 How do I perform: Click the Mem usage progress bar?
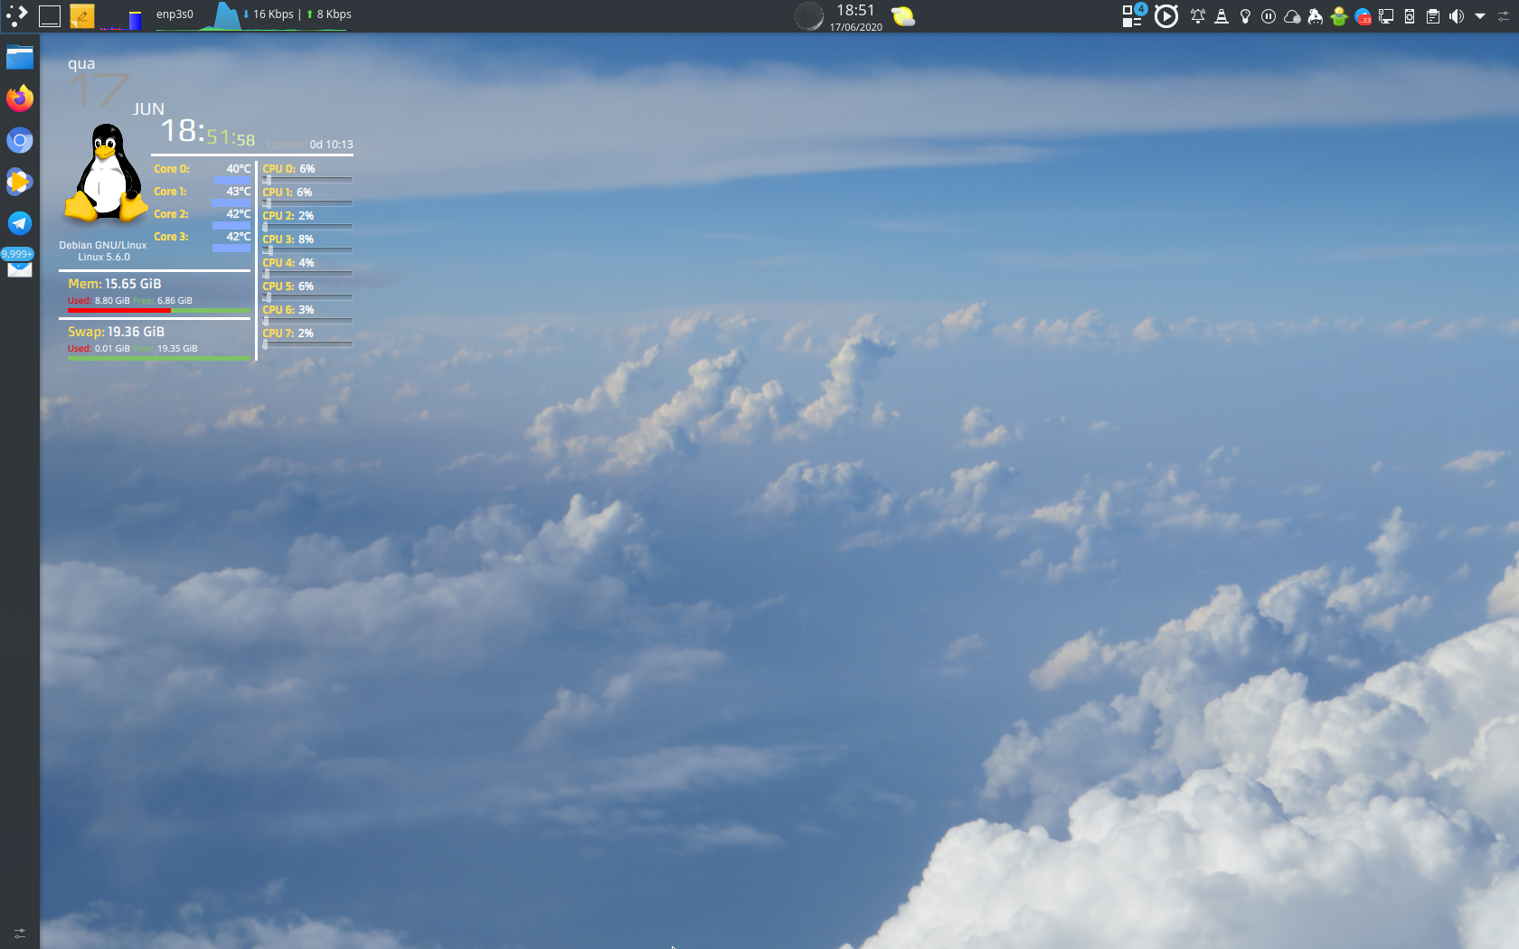click(159, 311)
